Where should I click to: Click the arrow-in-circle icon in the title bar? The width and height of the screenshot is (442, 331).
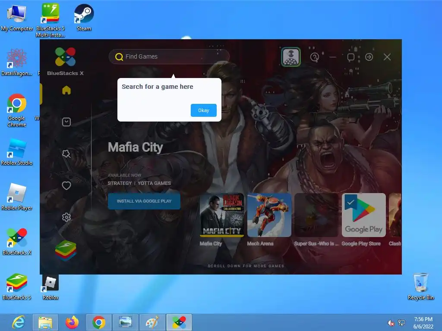click(369, 57)
